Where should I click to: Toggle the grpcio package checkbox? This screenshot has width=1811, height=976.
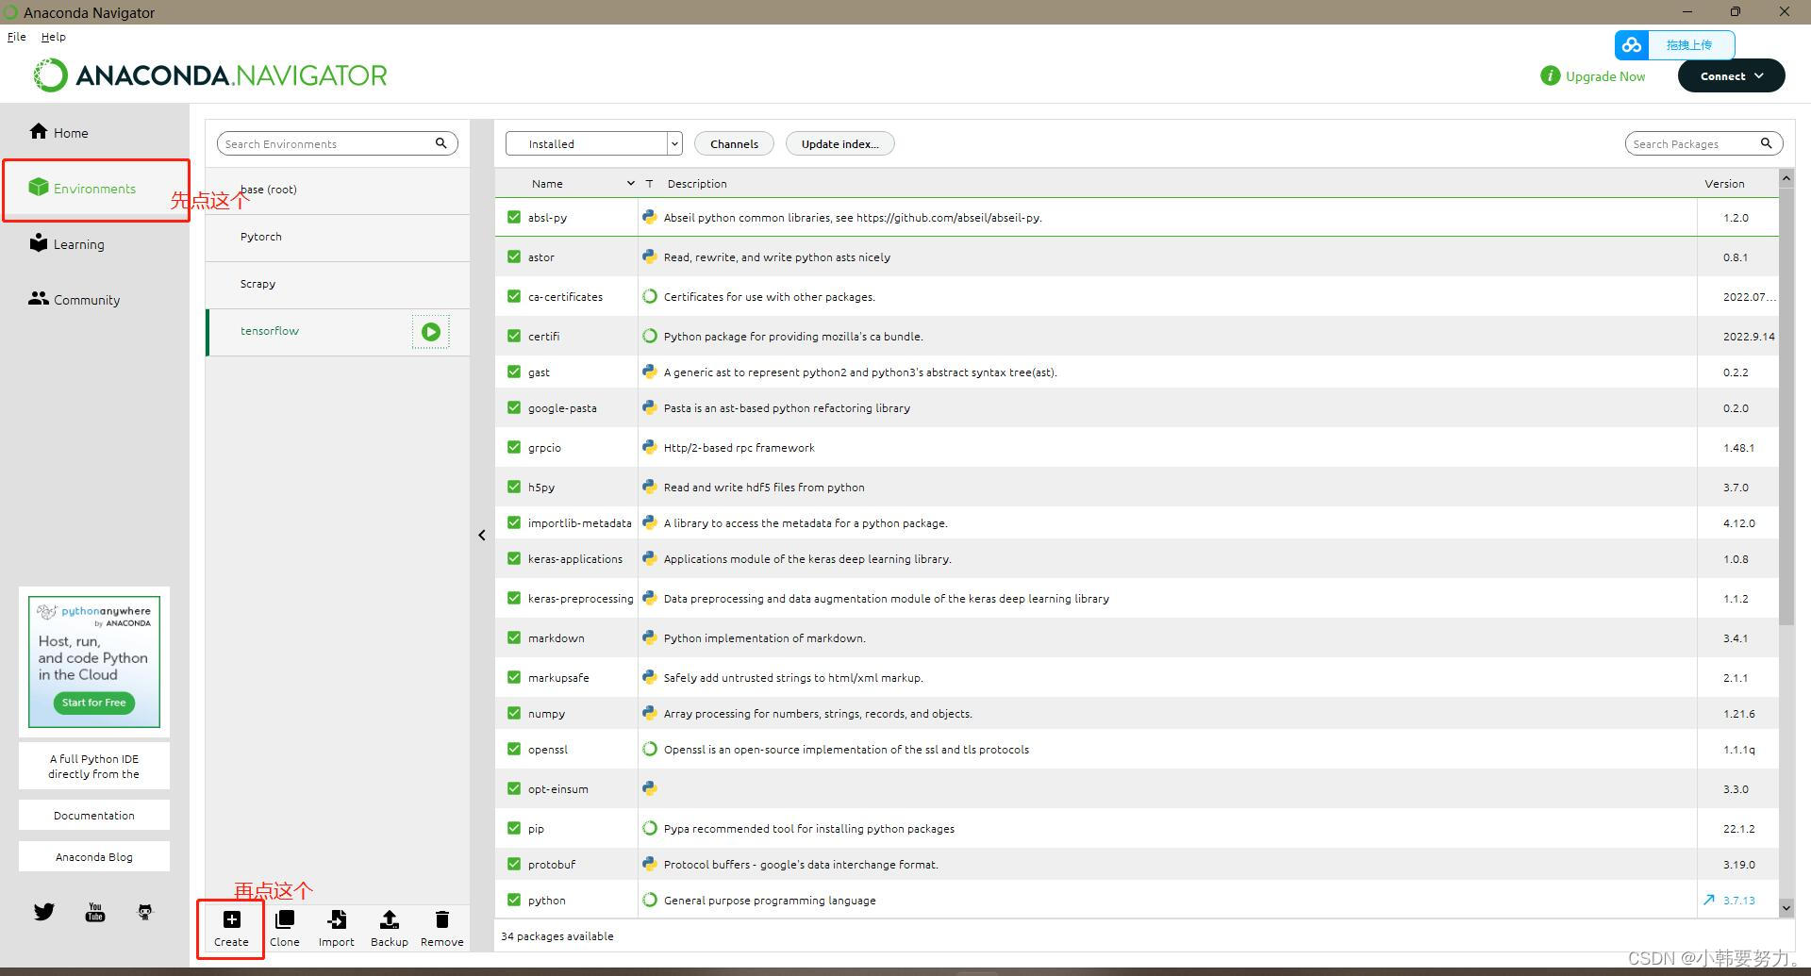point(514,447)
